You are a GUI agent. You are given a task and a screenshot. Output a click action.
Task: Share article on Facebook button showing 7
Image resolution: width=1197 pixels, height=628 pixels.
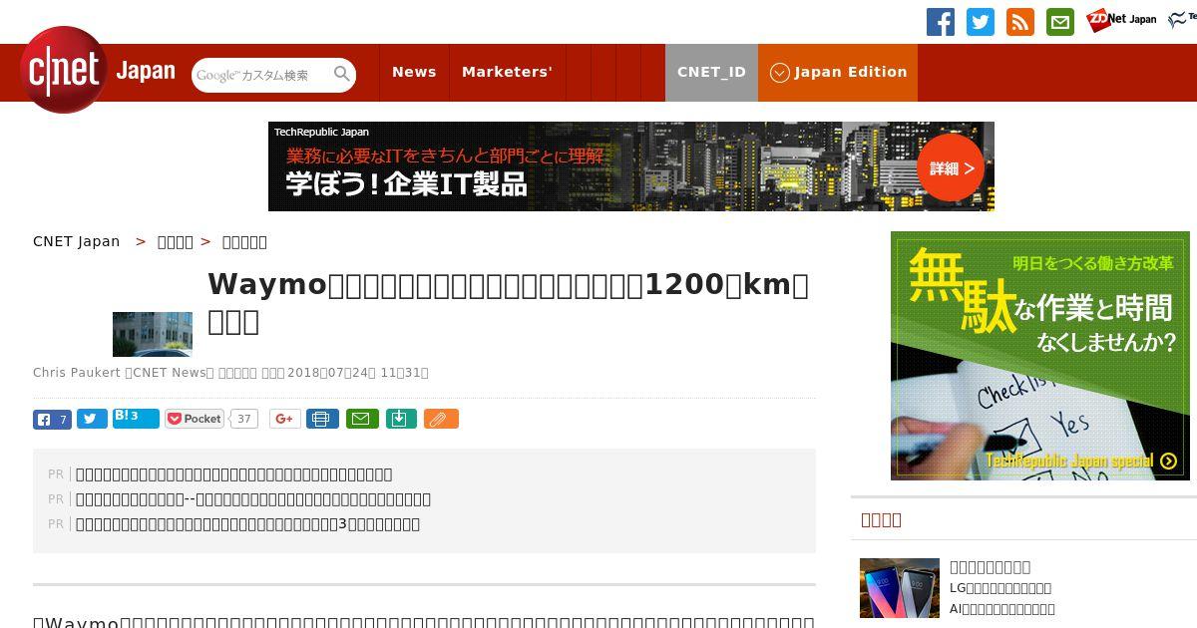coord(52,419)
